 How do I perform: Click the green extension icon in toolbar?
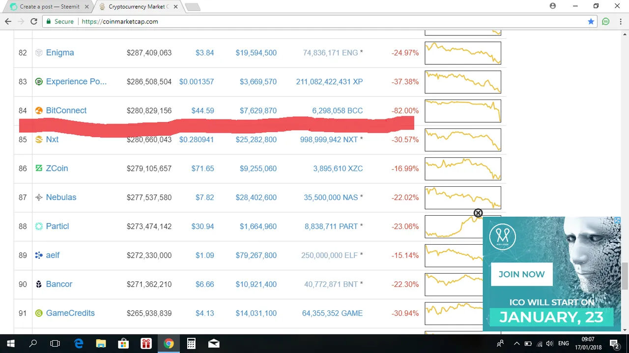(606, 22)
